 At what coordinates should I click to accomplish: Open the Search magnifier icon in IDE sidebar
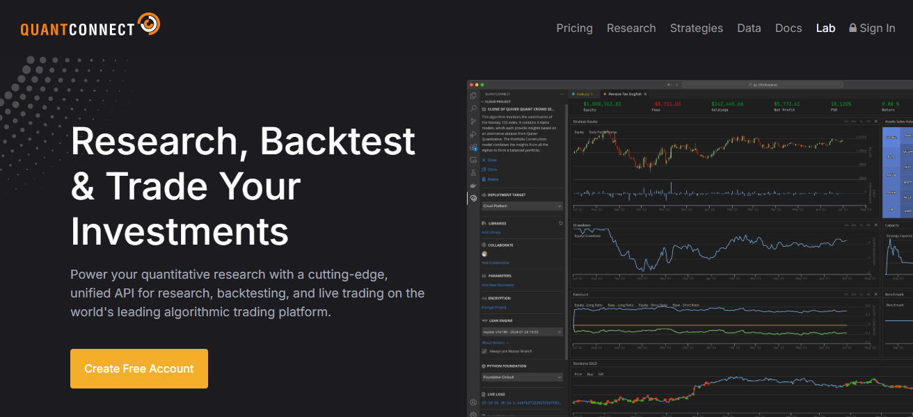[473, 108]
